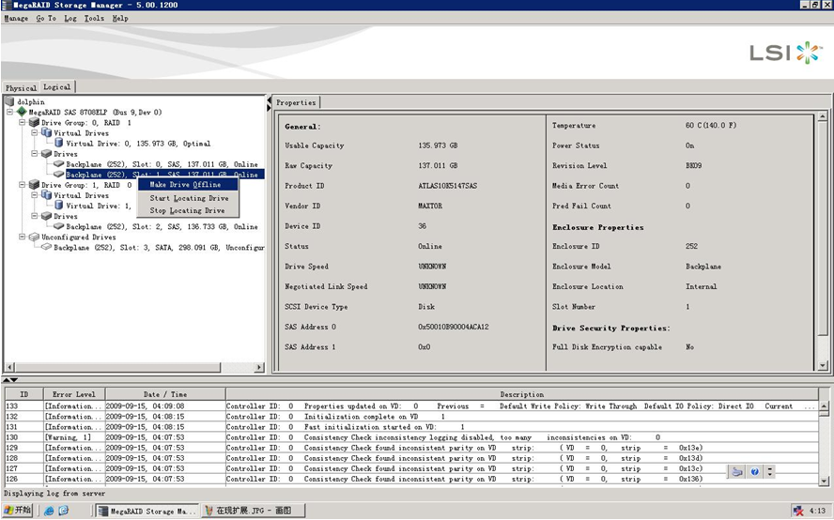Image resolution: width=834 pixels, height=520 pixels.
Task: Click the network status tray icon
Action: click(798, 511)
